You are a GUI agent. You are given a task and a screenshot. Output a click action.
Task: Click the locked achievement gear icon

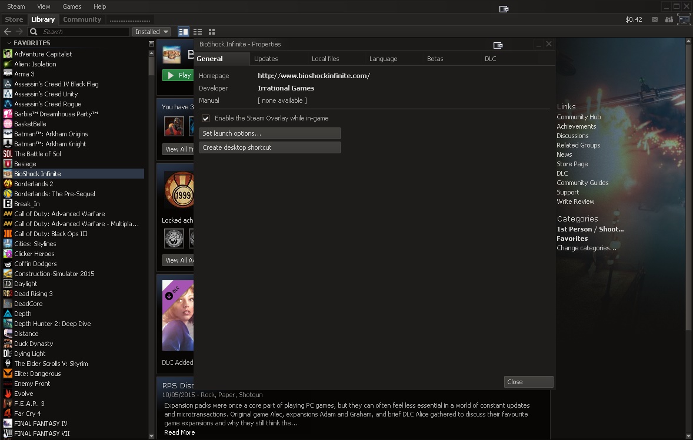pyautogui.click(x=174, y=239)
